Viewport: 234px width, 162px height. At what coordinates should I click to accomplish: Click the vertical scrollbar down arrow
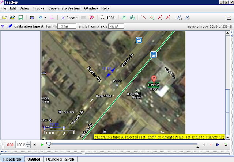pos(227,138)
